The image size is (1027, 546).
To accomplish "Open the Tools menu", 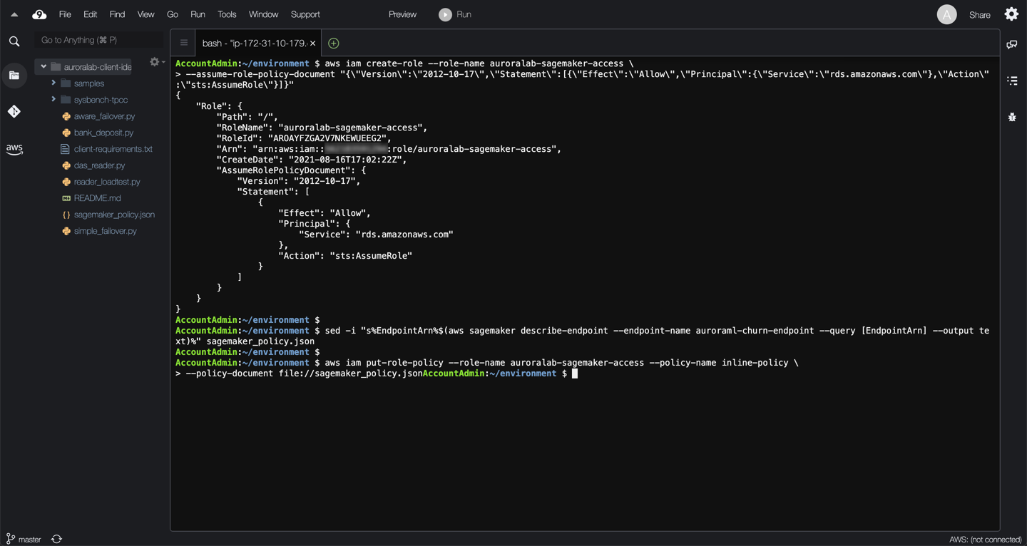I will (x=227, y=14).
